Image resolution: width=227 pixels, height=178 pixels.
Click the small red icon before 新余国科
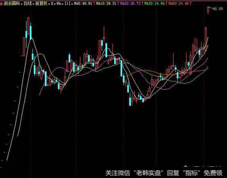[2, 3]
